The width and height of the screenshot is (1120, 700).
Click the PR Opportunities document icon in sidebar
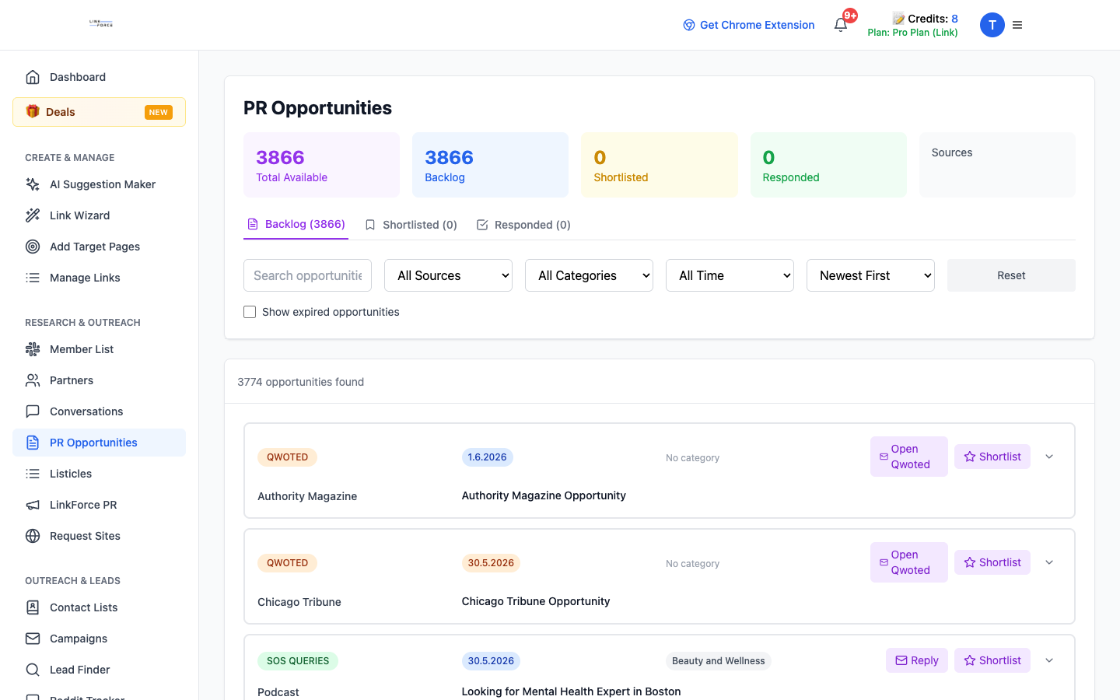pyautogui.click(x=33, y=443)
